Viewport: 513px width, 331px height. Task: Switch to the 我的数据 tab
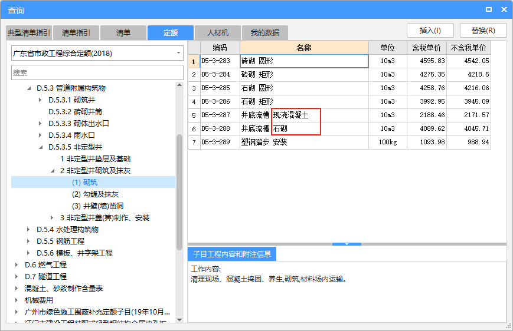pyautogui.click(x=264, y=32)
